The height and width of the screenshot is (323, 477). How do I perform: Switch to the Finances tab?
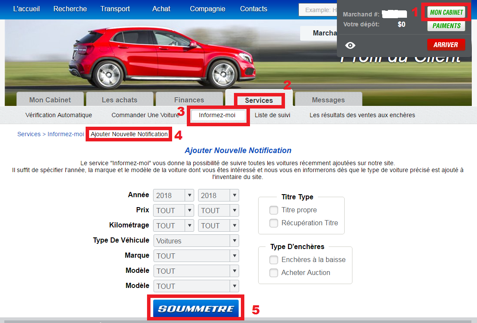pyautogui.click(x=189, y=100)
